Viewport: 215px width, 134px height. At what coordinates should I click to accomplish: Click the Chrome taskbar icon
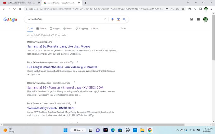(150, 130)
